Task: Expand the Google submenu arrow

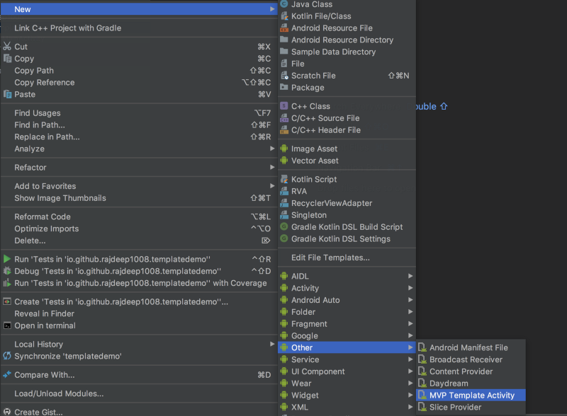Action: (x=410, y=335)
